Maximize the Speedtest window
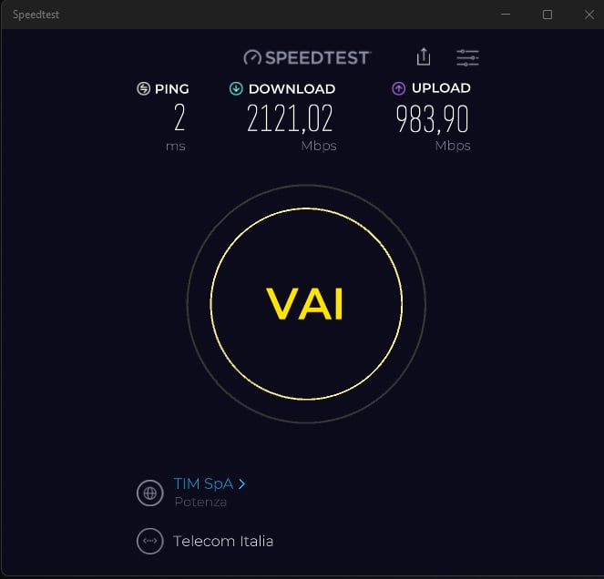604x579 pixels. (x=548, y=15)
